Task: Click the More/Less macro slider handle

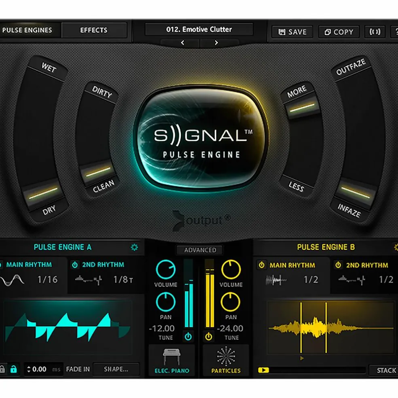Action: click(x=302, y=108)
